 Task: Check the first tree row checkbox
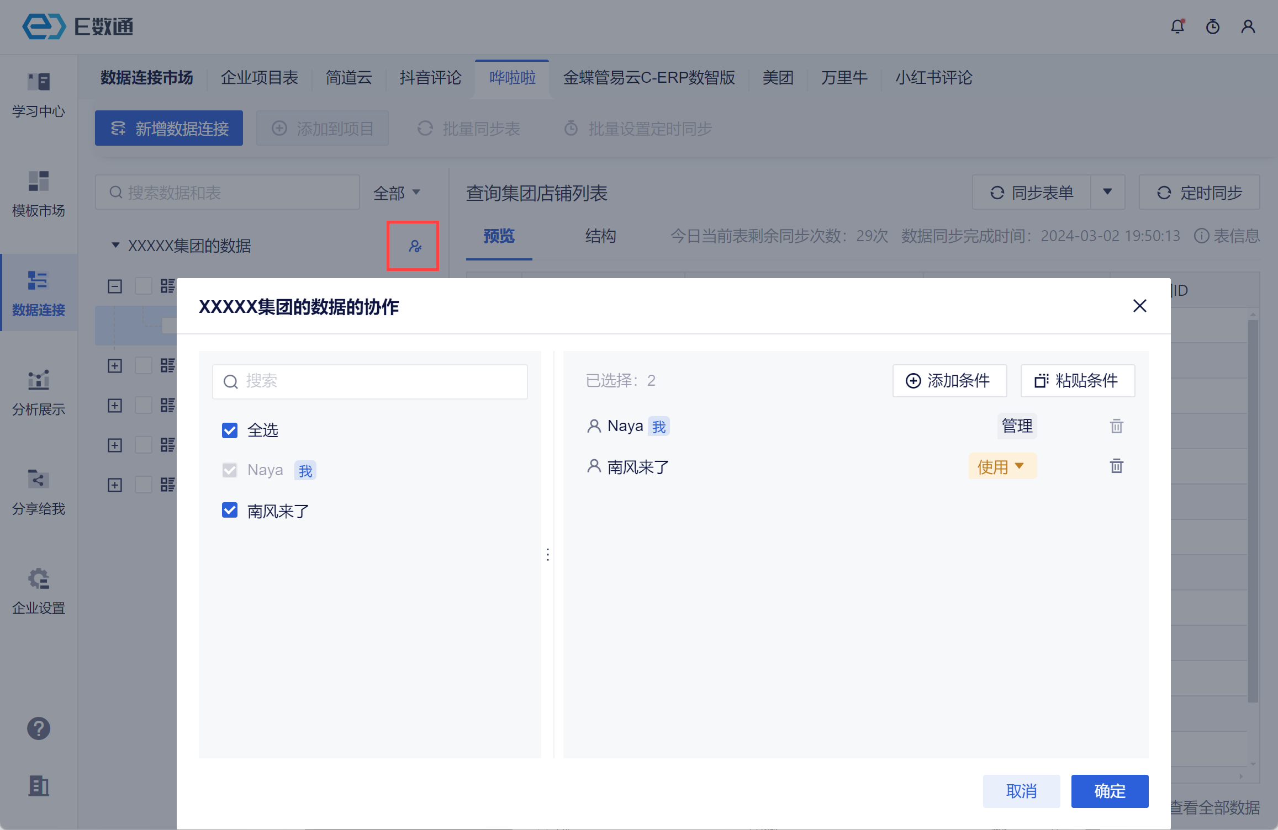point(144,286)
